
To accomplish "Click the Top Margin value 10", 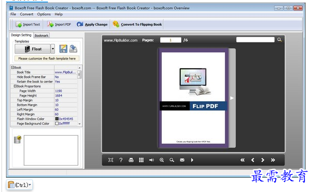I will pyautogui.click(x=65, y=100).
